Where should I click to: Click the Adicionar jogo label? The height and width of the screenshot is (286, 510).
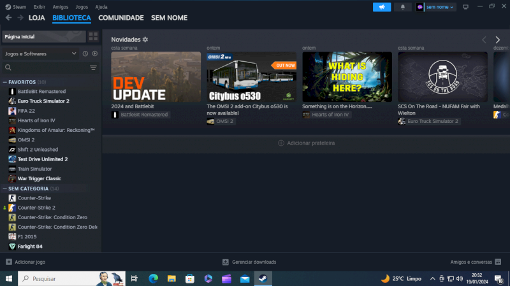[30, 262]
